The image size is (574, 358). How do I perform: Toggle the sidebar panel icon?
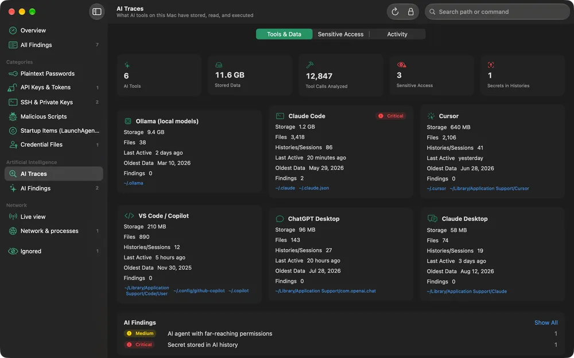(x=96, y=11)
